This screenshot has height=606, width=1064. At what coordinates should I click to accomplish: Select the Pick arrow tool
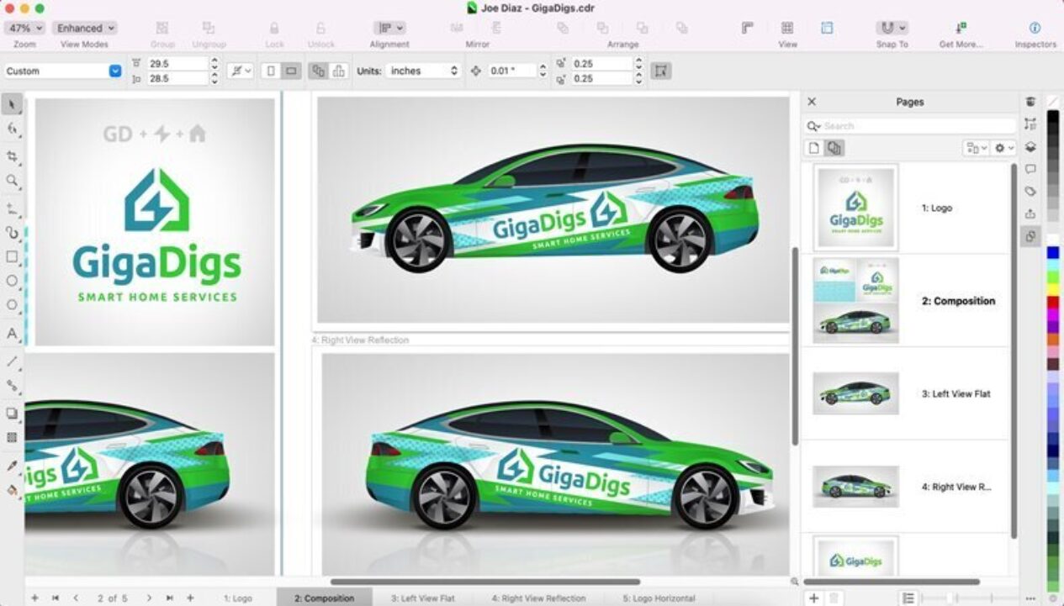[12, 104]
